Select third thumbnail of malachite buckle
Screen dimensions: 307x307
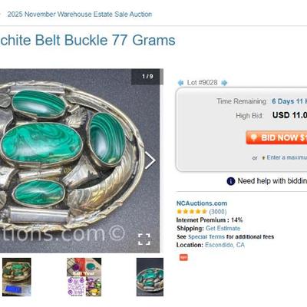tap(150, 277)
